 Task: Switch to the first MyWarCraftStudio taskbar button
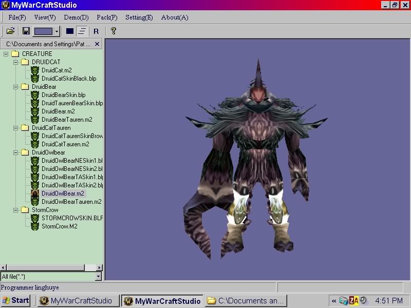[x=78, y=301]
